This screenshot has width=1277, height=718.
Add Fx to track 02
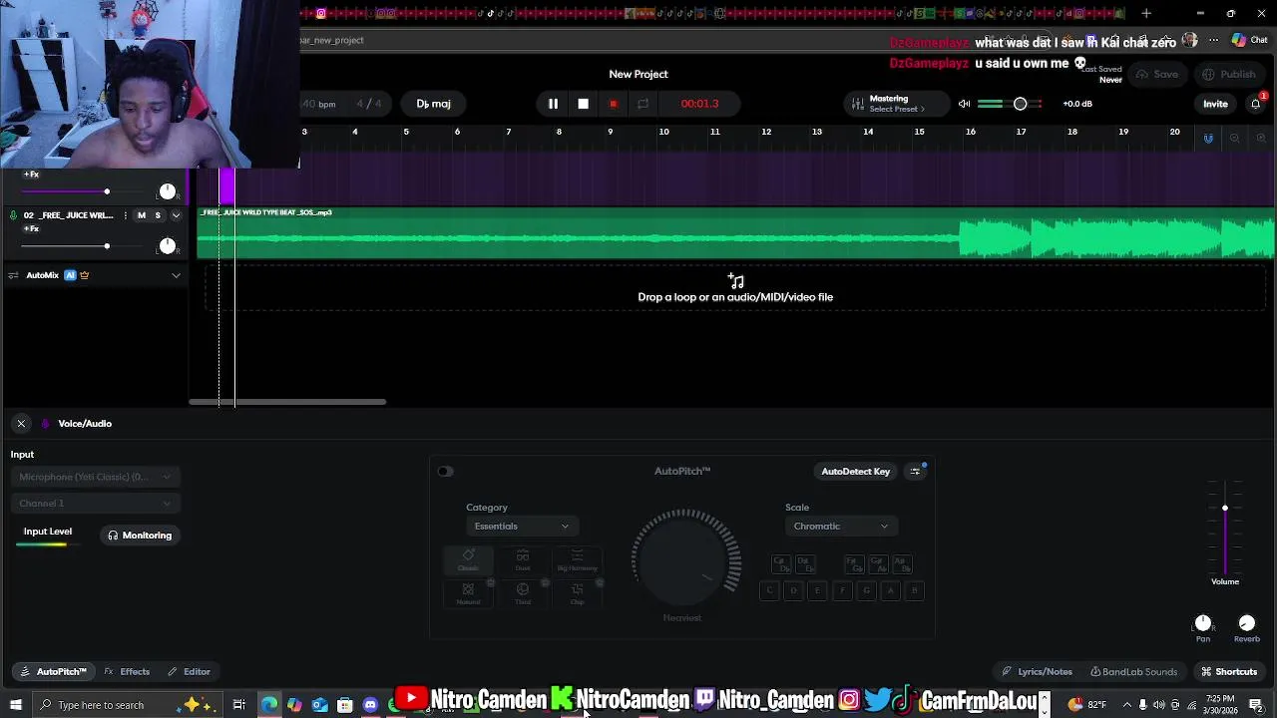31,229
